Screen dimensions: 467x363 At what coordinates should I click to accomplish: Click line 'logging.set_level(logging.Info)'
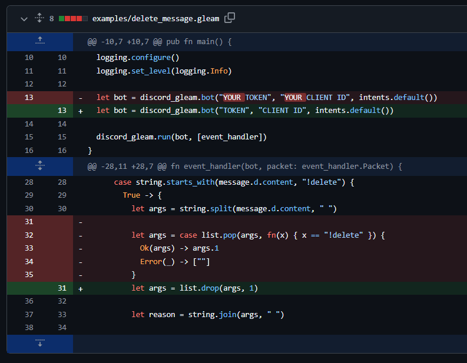[x=164, y=71]
